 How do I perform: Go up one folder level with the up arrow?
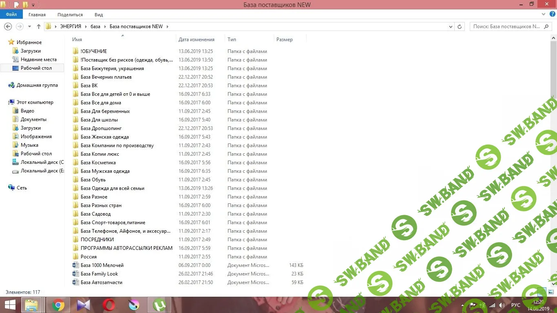(x=39, y=26)
